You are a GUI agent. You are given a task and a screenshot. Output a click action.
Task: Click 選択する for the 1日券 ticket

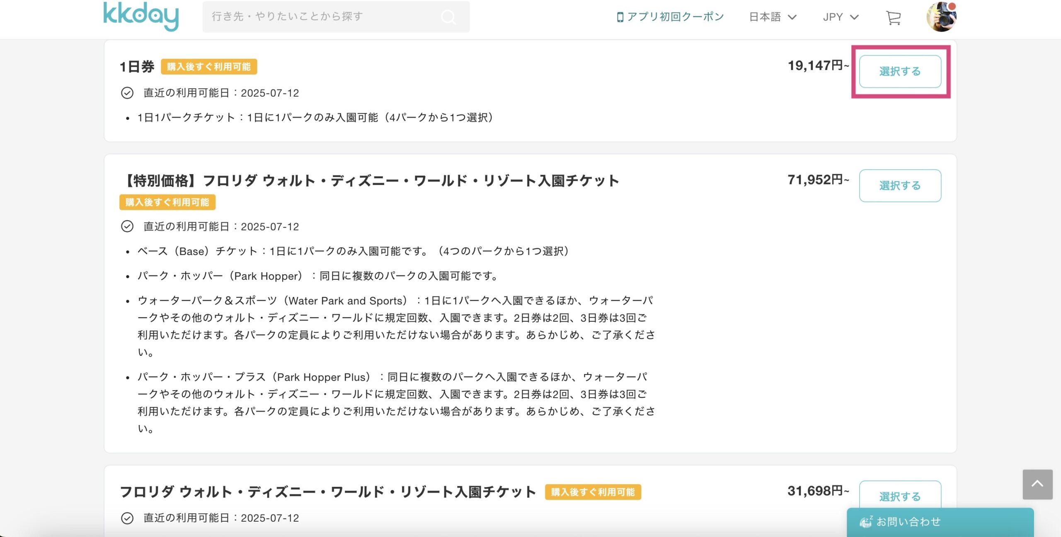(x=900, y=71)
